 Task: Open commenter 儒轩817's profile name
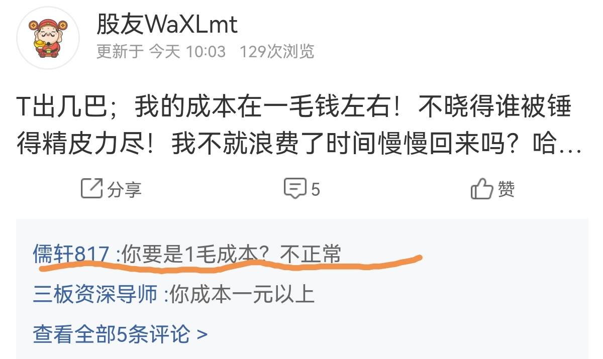click(71, 254)
